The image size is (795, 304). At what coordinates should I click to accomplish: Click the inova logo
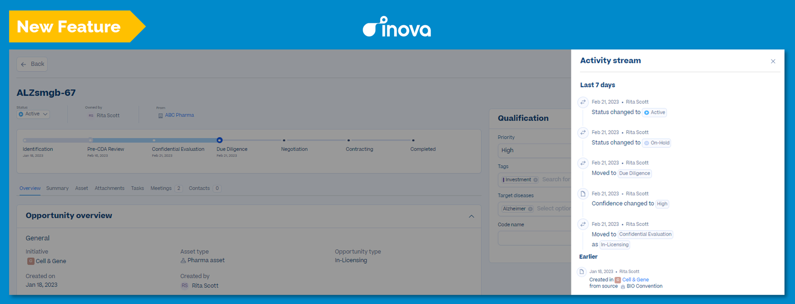[397, 27]
